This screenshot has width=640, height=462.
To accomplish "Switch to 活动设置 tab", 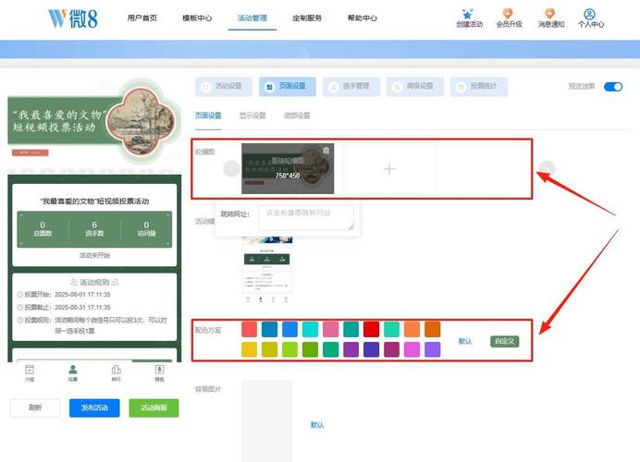I will click(x=224, y=87).
